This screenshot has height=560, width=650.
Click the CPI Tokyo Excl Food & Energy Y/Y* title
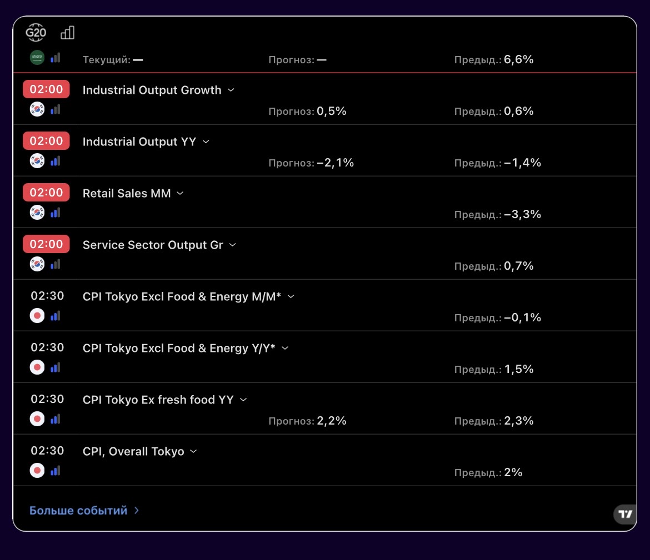(x=178, y=348)
